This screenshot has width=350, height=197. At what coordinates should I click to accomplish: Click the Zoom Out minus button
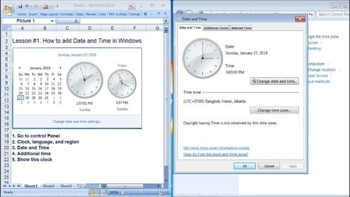[123, 192]
